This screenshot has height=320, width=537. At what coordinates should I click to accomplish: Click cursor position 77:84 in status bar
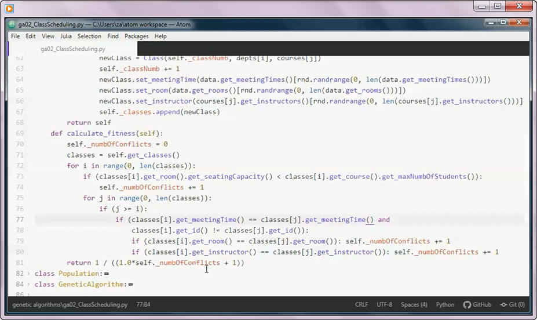click(143, 304)
